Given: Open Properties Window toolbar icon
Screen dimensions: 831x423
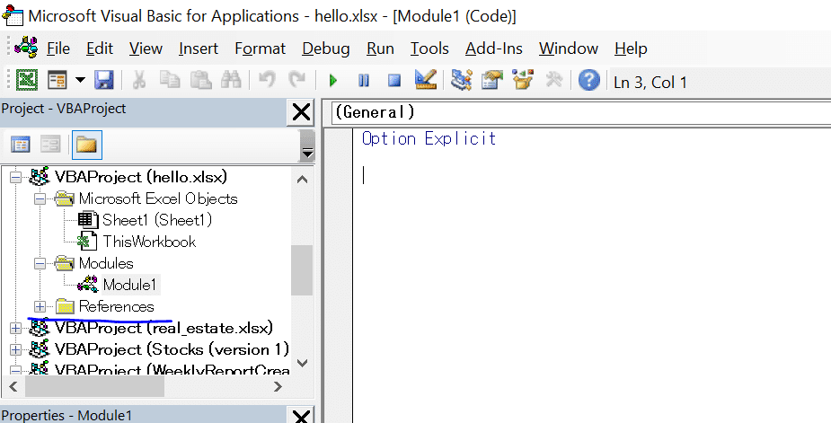Looking at the screenshot, I should point(491,81).
